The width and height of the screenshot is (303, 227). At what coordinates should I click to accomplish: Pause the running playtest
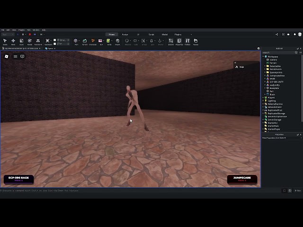click(23, 35)
